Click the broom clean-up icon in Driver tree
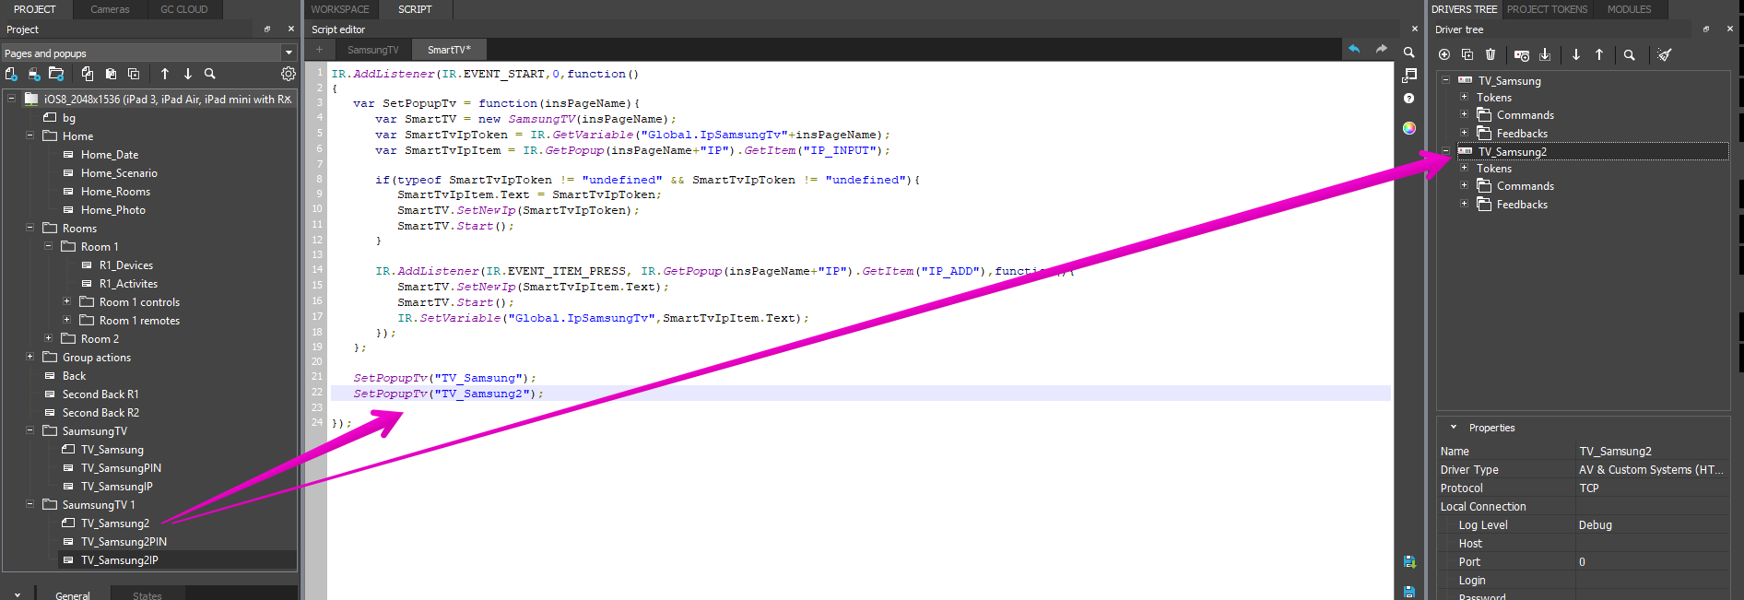 [x=1664, y=55]
